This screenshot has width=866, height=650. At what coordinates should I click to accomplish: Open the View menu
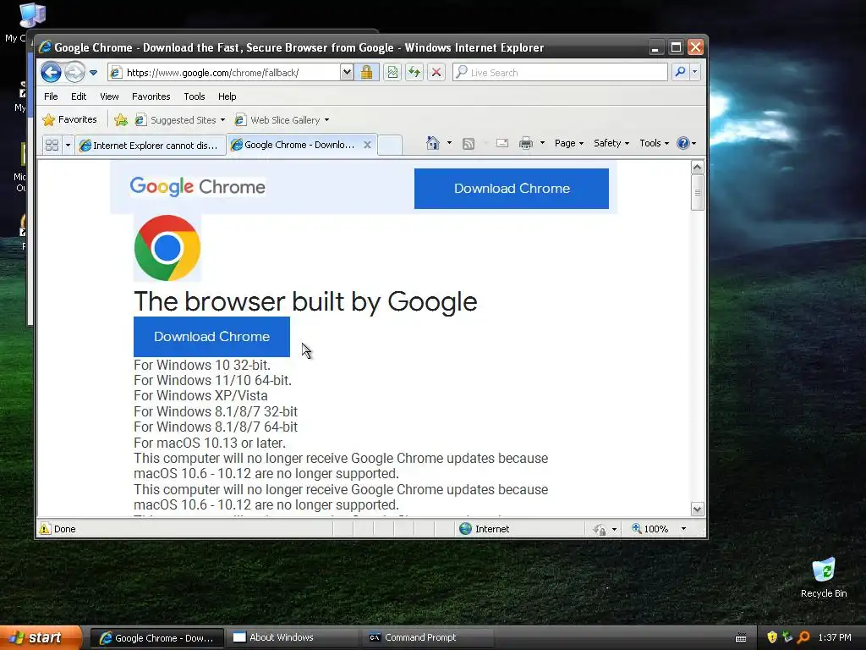[x=109, y=96]
